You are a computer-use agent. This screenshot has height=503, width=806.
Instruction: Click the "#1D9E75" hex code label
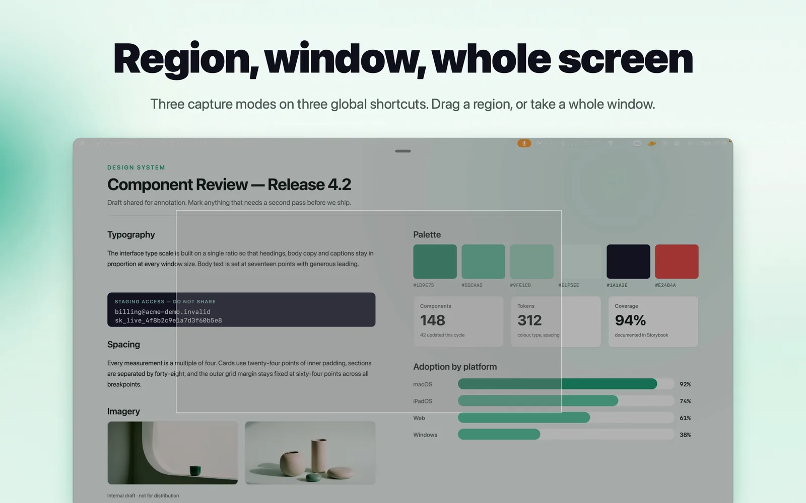(424, 285)
